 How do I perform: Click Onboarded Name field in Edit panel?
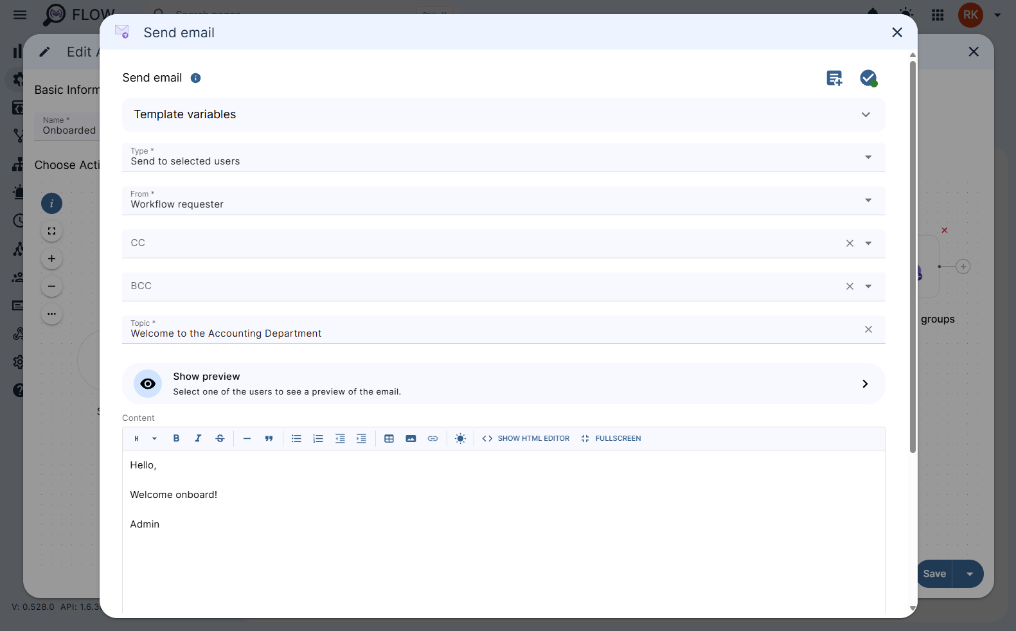point(67,126)
